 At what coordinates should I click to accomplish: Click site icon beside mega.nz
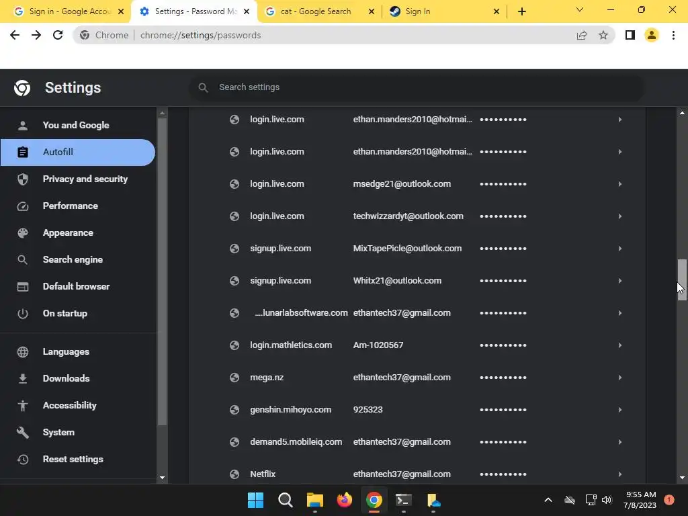234,378
